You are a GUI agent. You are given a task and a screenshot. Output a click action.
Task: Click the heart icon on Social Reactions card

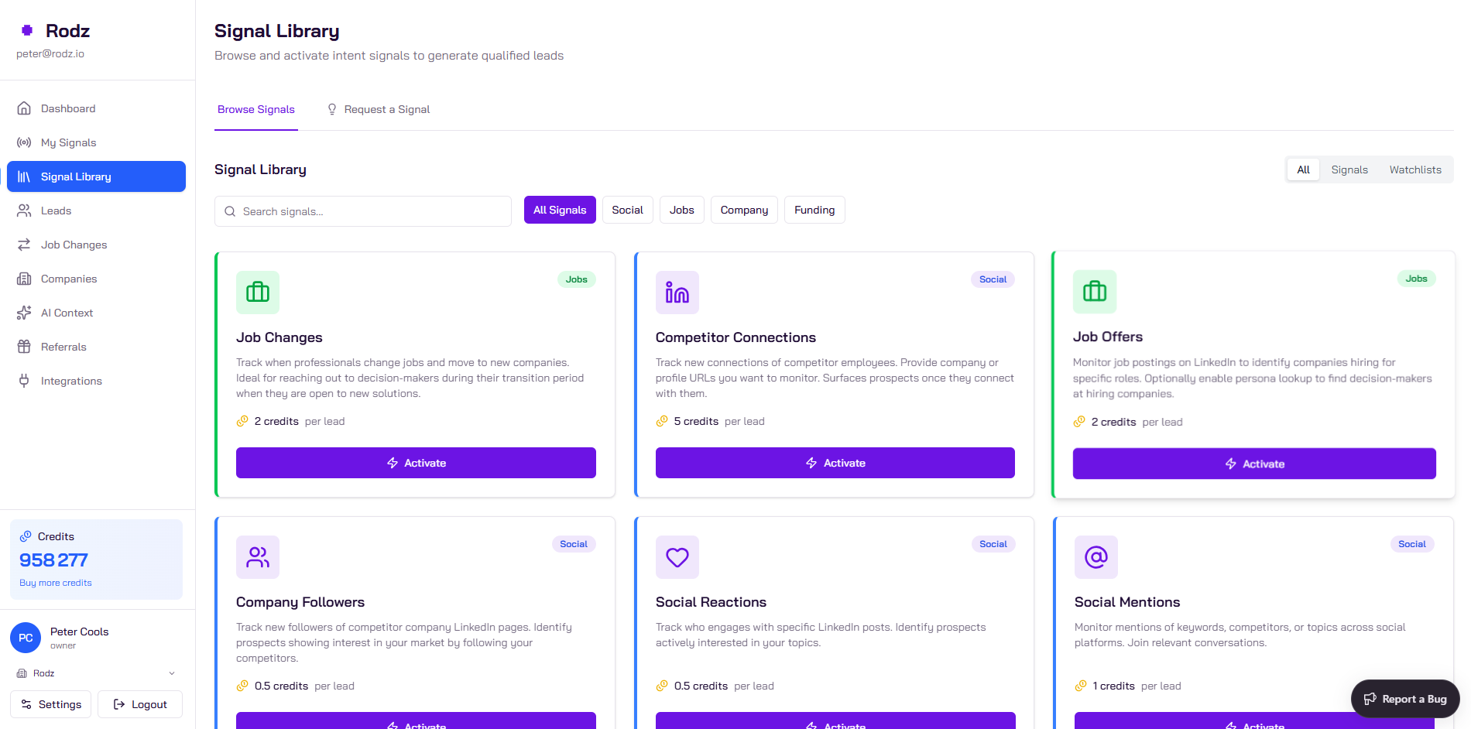(x=677, y=557)
